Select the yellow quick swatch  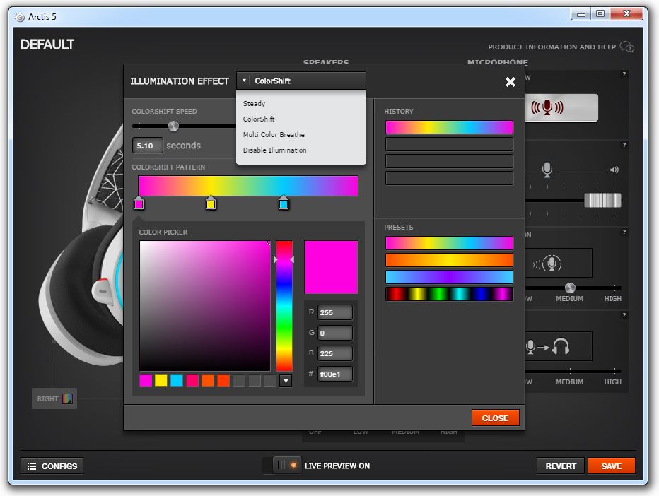coord(161,381)
